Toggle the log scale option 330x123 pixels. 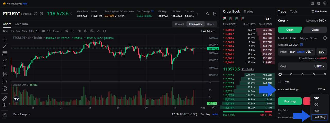pos(208,114)
